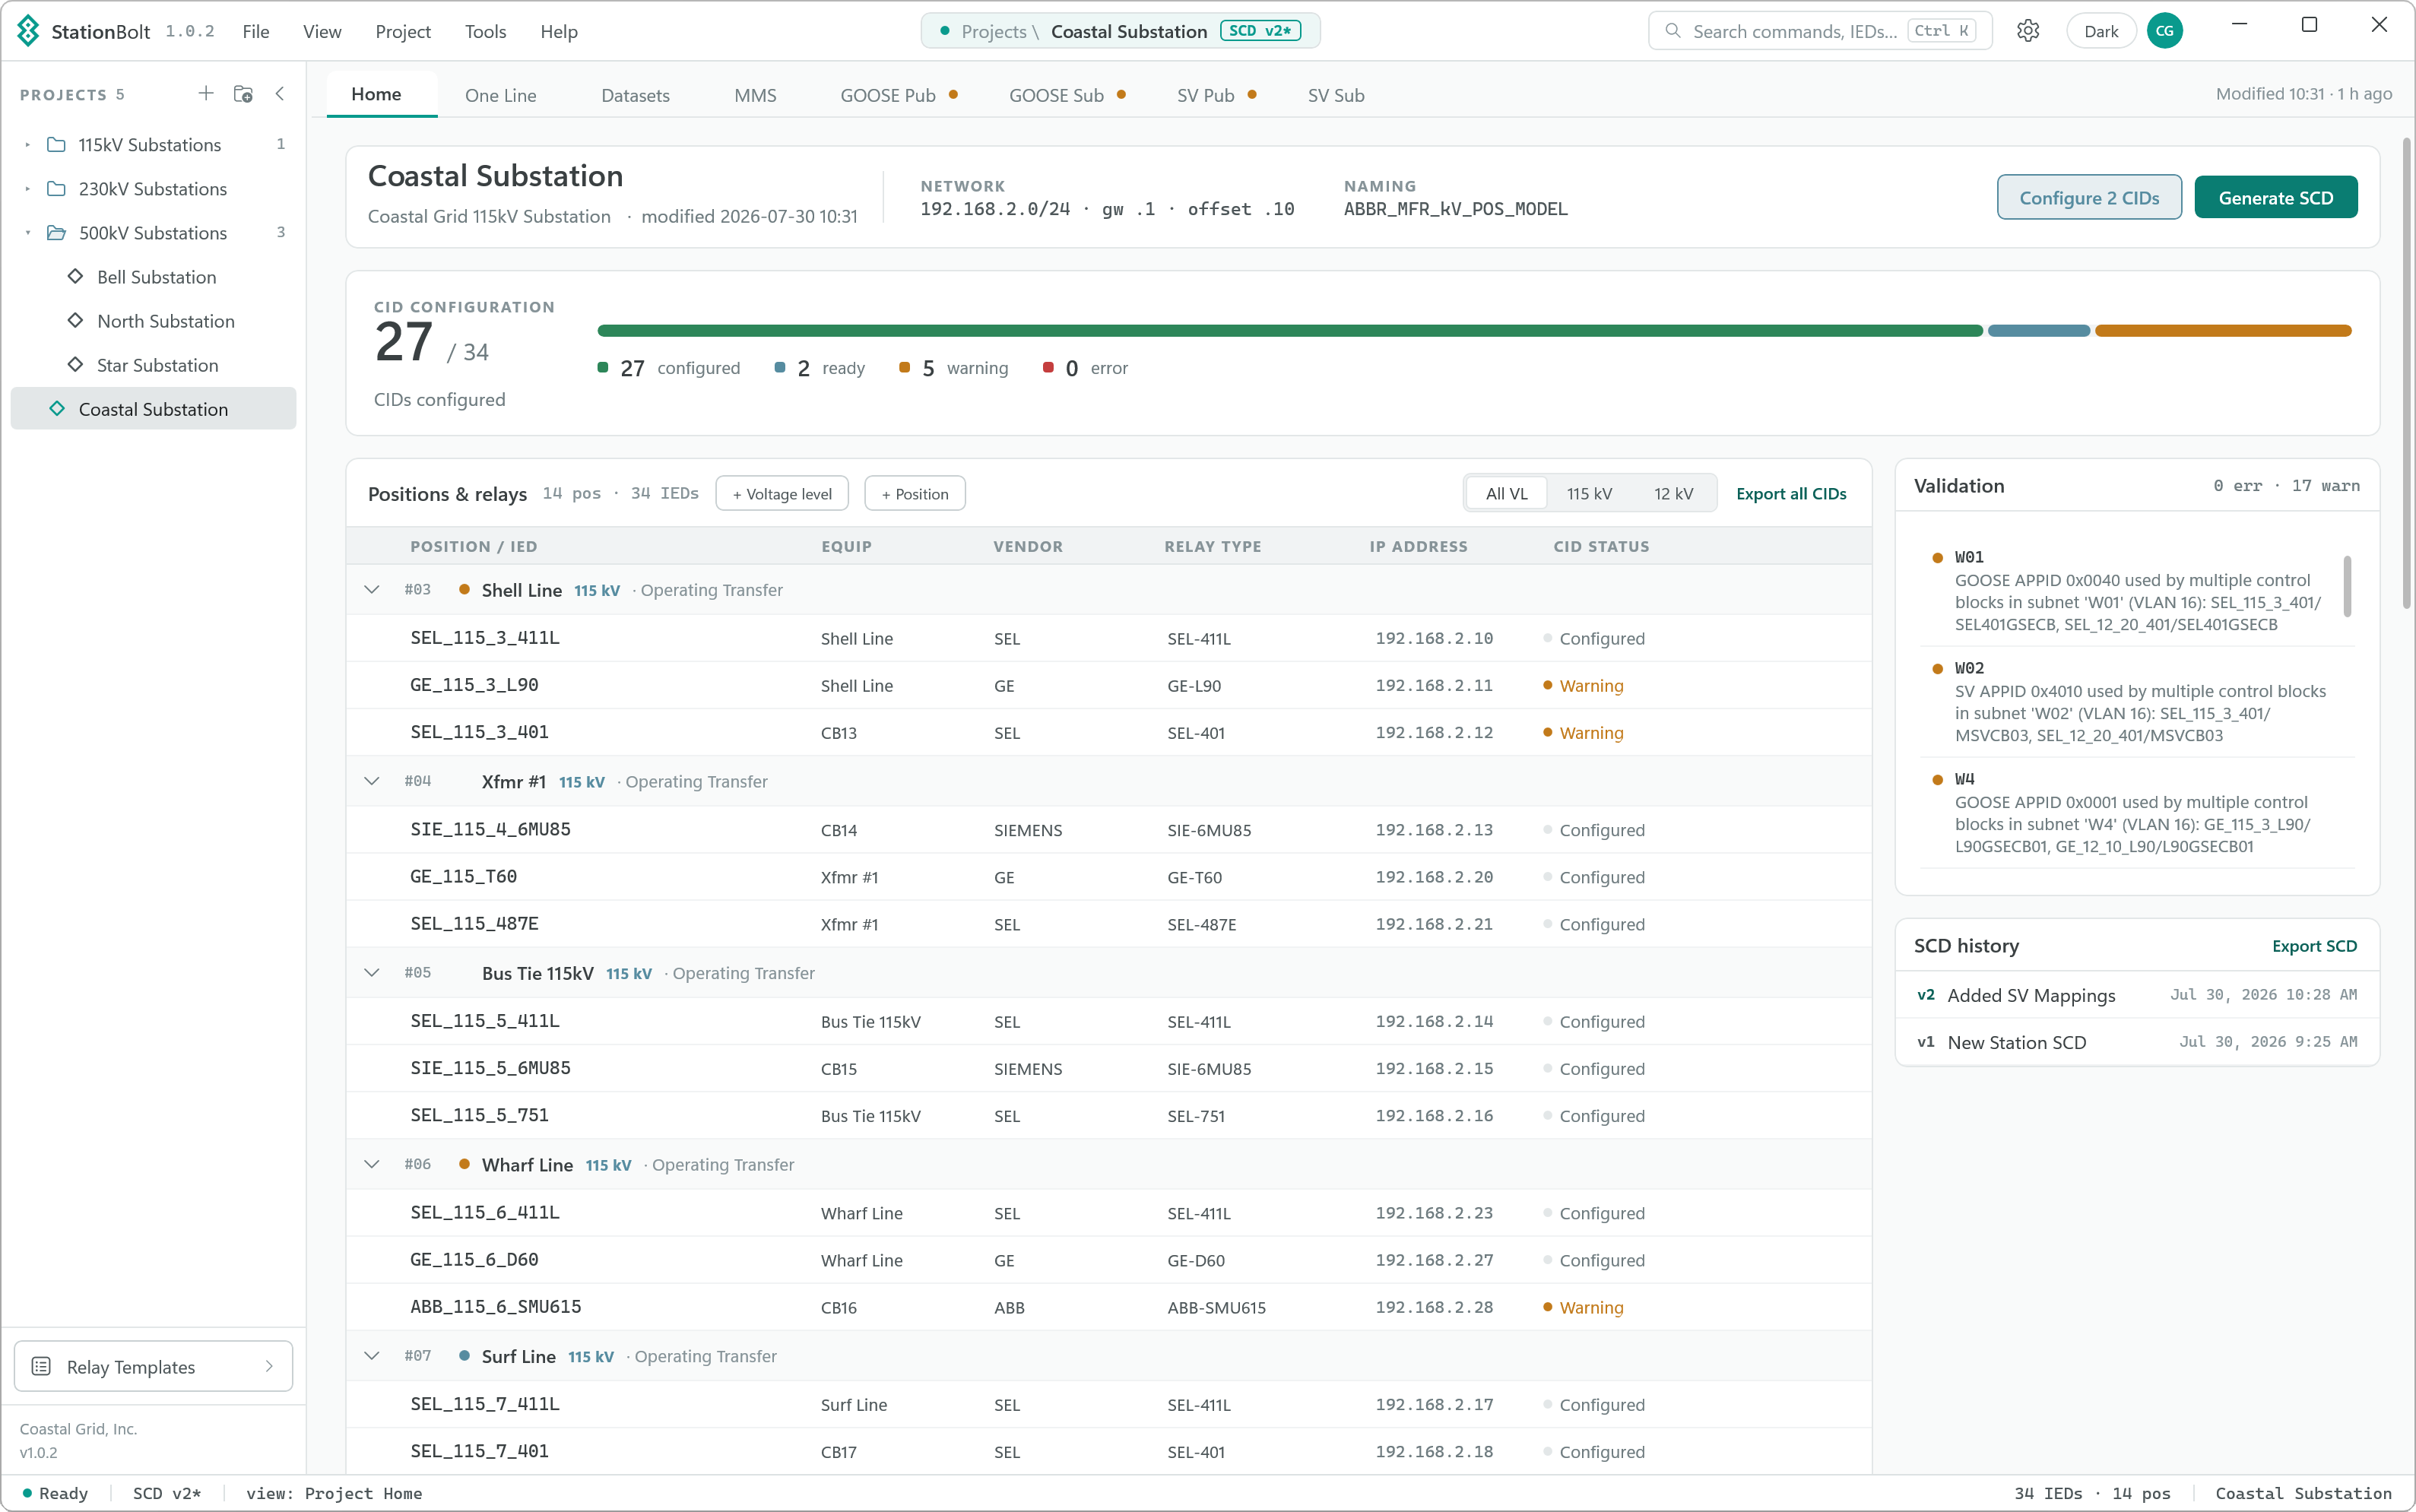This screenshot has width=2416, height=1512.
Task: Click Export all CIDs link
Action: [1791, 493]
